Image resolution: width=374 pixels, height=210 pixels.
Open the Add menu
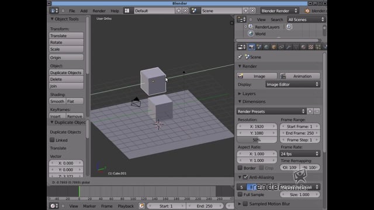[x=84, y=11]
